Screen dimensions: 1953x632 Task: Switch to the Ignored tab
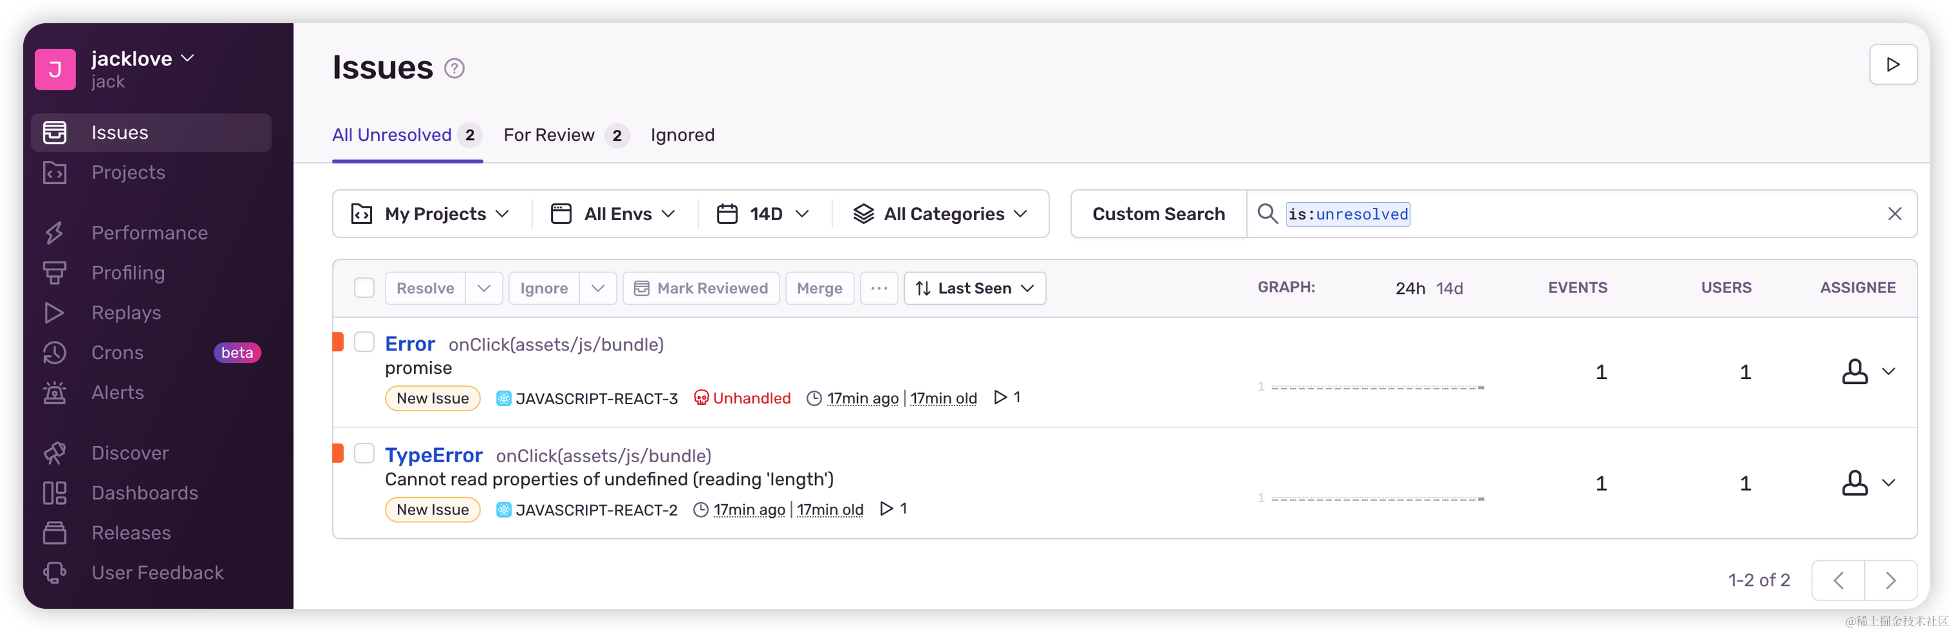point(683,135)
